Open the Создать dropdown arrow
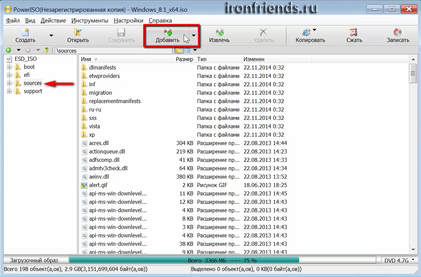421x277 pixels. click(x=51, y=35)
